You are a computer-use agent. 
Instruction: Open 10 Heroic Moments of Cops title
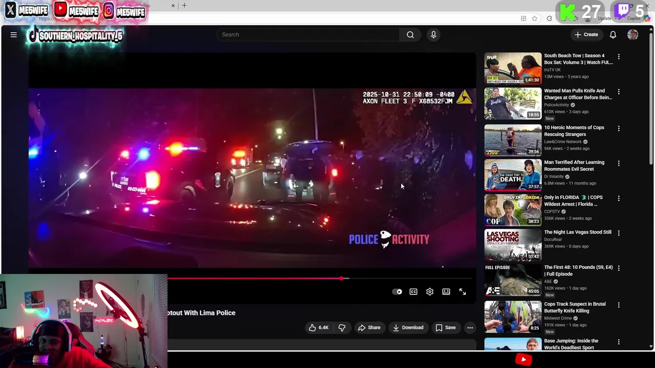point(574,131)
